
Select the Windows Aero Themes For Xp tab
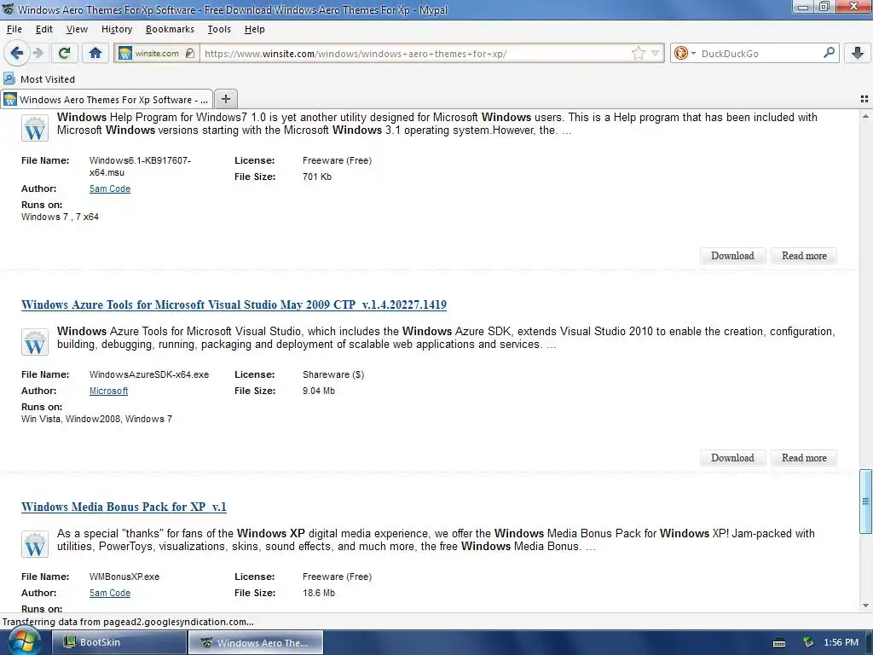107,99
